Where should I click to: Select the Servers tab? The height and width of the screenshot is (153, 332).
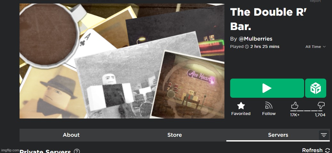point(278,135)
